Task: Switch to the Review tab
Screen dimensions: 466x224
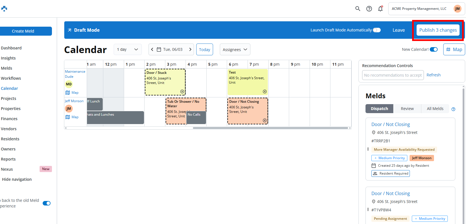Action: [x=407, y=109]
